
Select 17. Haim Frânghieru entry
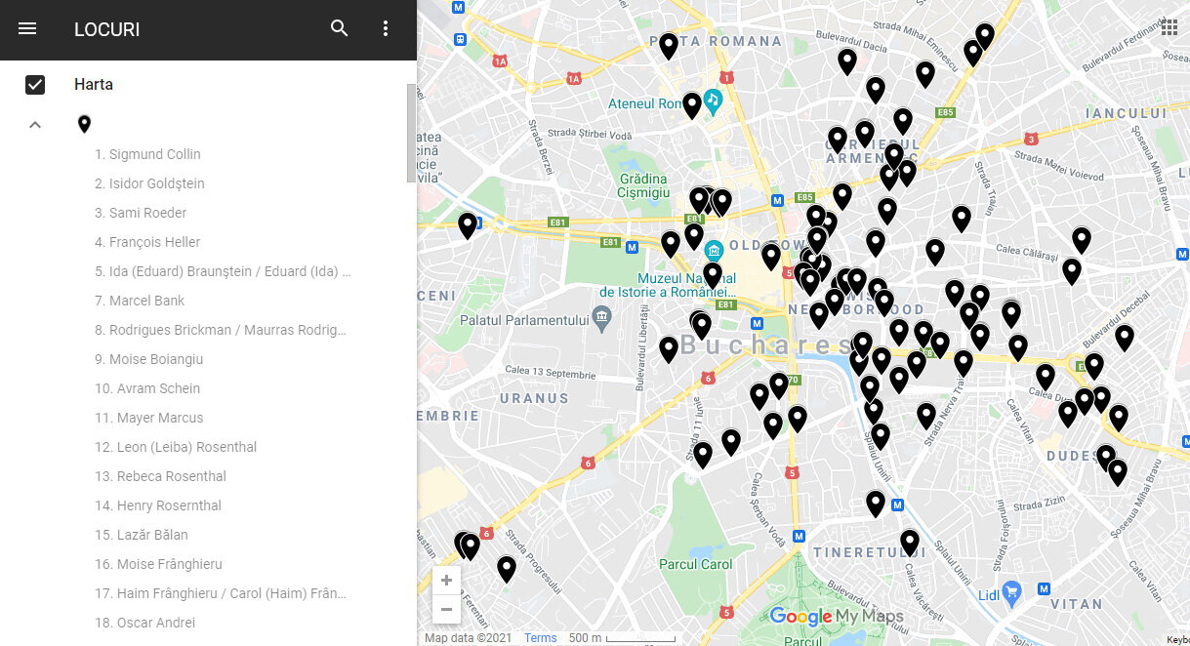click(221, 593)
